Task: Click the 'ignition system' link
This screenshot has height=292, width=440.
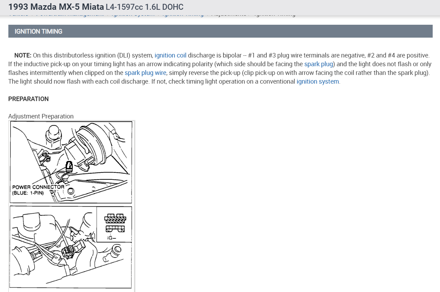Action: 318,82
